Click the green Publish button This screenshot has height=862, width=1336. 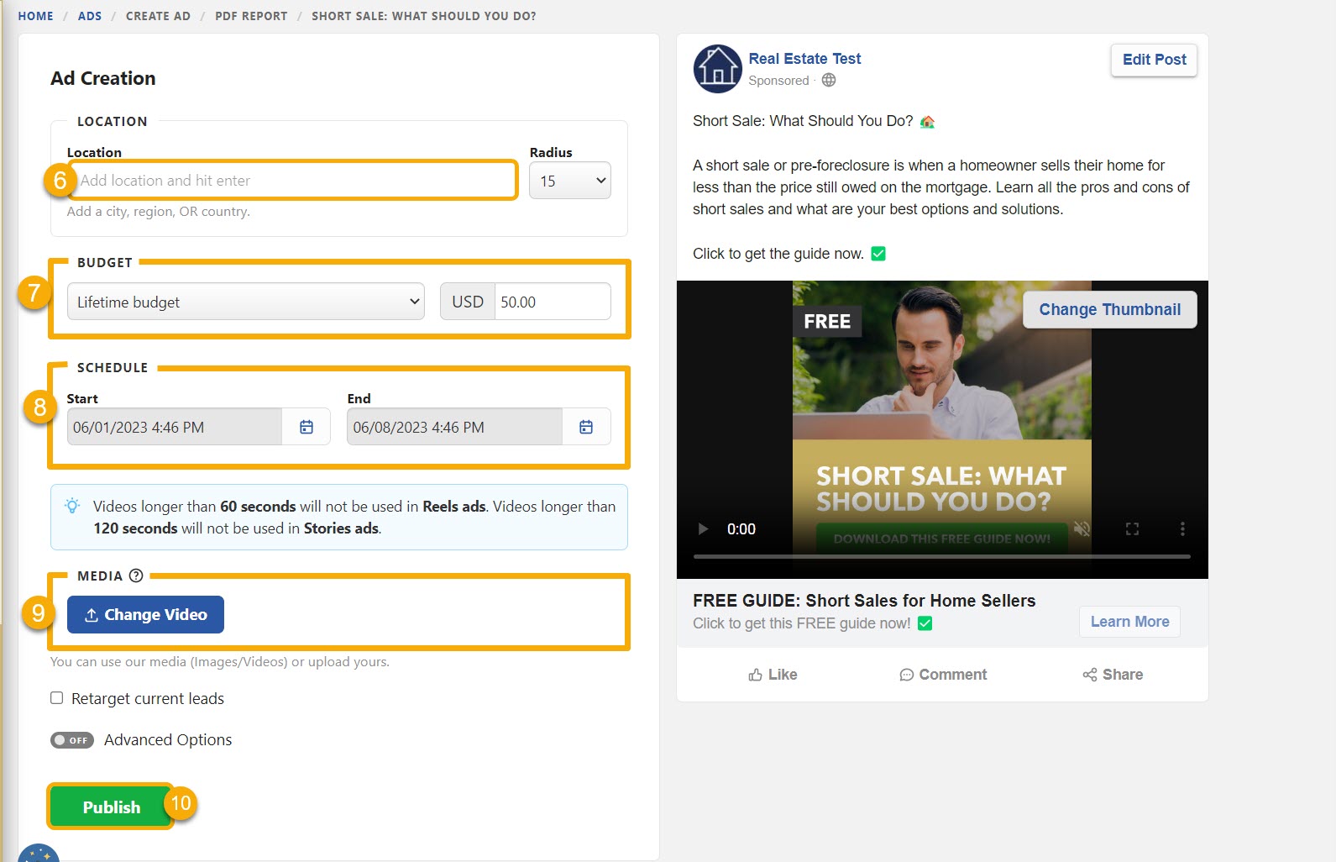tap(111, 807)
